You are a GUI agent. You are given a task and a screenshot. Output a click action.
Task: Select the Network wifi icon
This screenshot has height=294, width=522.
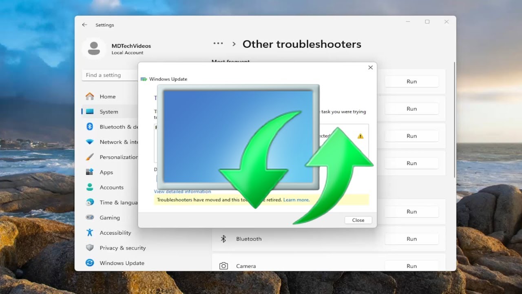90,142
